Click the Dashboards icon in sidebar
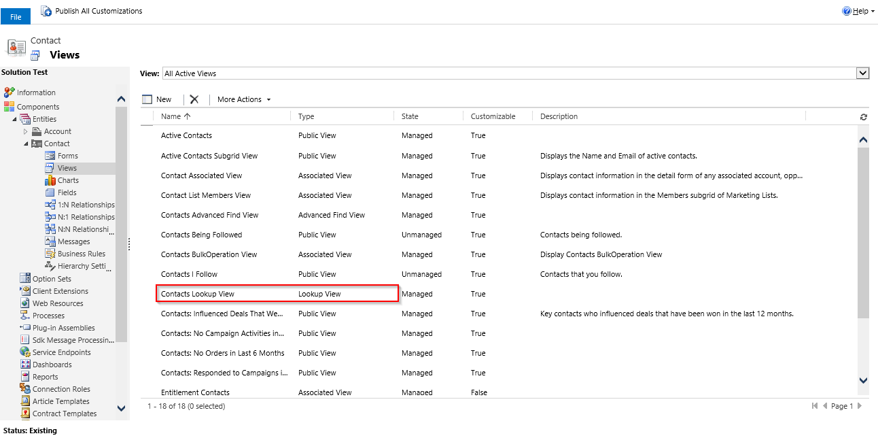This screenshot has width=878, height=438. point(26,365)
